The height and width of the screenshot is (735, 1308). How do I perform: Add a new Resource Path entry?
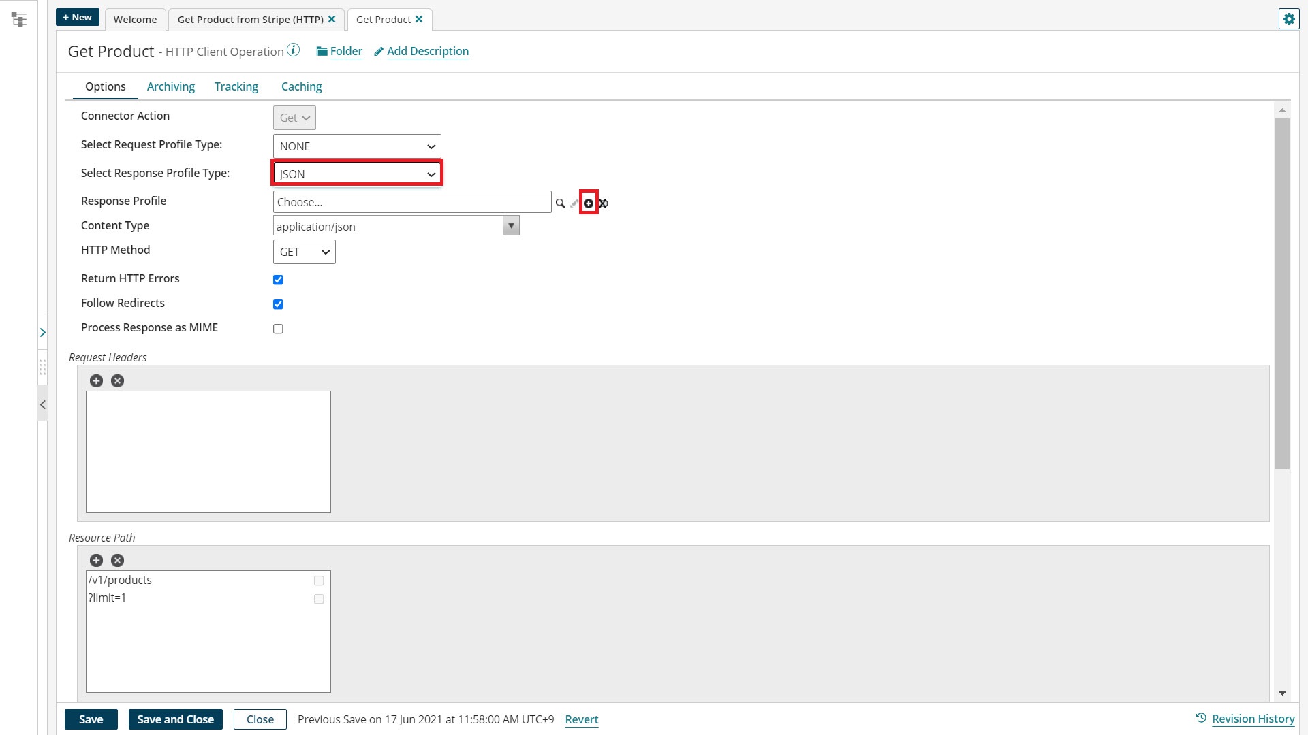tap(96, 560)
